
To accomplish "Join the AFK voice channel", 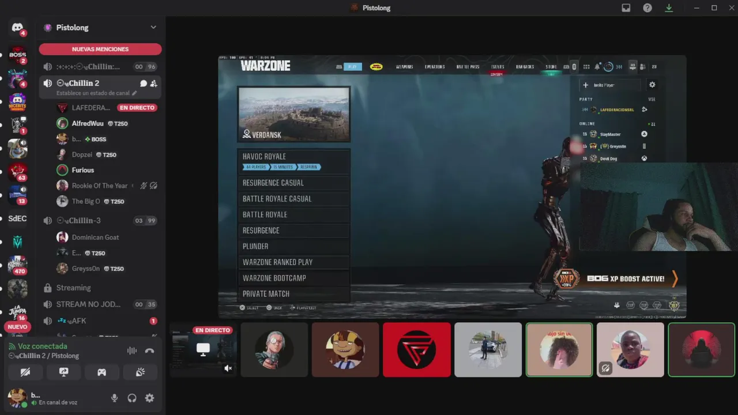I will click(x=100, y=321).
